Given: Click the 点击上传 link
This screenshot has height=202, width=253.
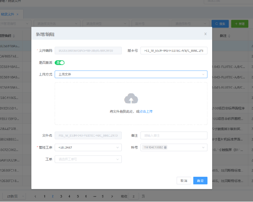Looking at the screenshot, I should click(146, 111).
